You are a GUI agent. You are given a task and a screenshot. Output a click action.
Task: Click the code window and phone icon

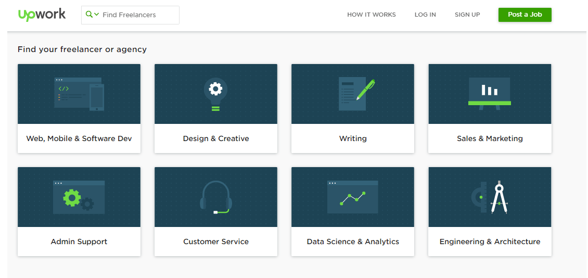point(79,94)
